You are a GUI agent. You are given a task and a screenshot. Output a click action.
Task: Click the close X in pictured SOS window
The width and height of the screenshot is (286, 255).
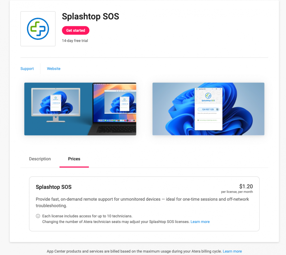[220, 89]
